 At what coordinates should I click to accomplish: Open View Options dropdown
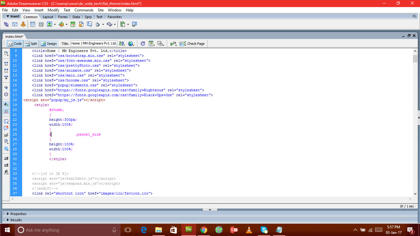coord(152,44)
